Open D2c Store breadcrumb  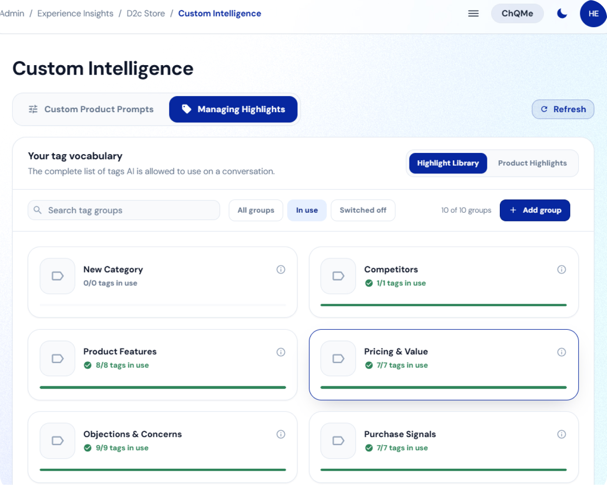pyautogui.click(x=146, y=14)
